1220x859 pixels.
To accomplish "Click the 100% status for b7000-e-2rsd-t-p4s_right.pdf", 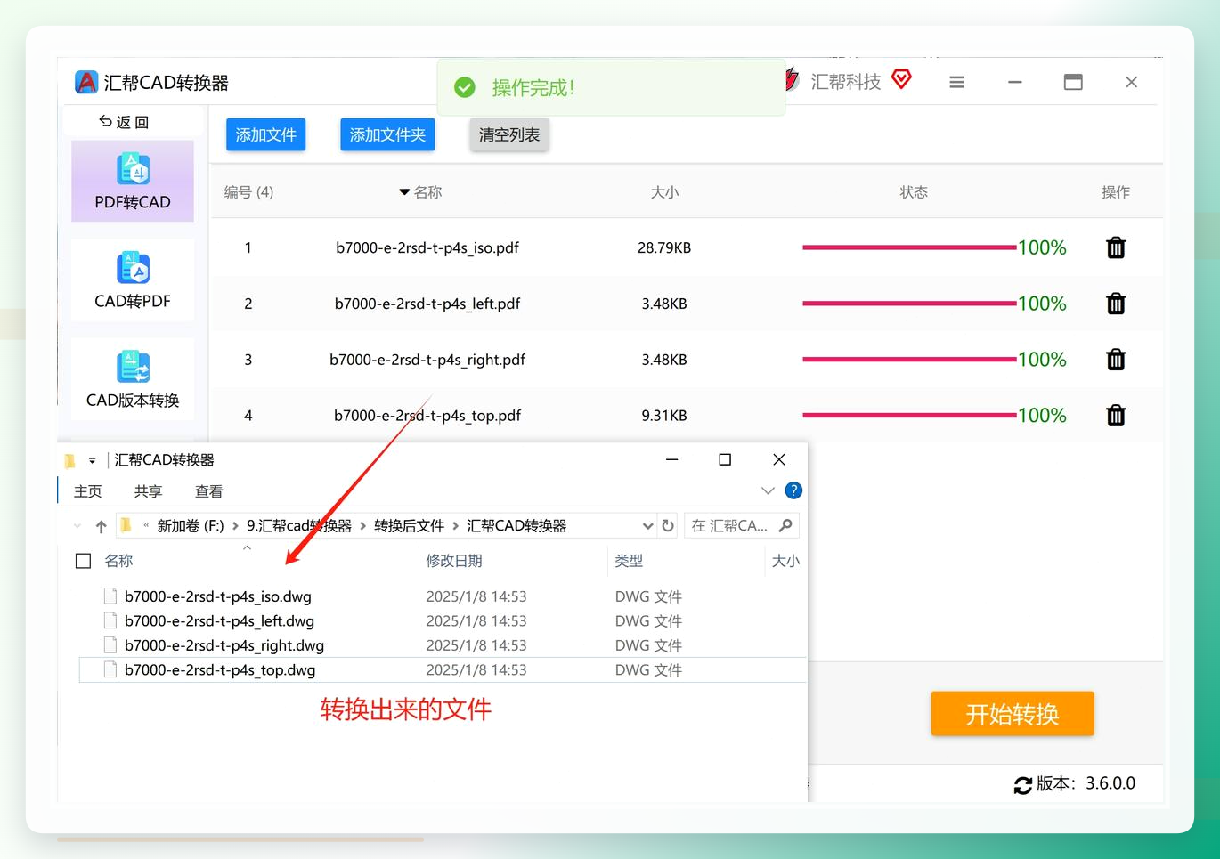I will pyautogui.click(x=1042, y=360).
